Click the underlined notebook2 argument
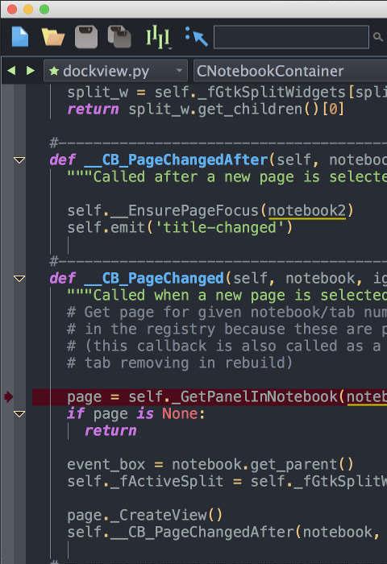The height and width of the screenshot is (564, 387). point(306,211)
